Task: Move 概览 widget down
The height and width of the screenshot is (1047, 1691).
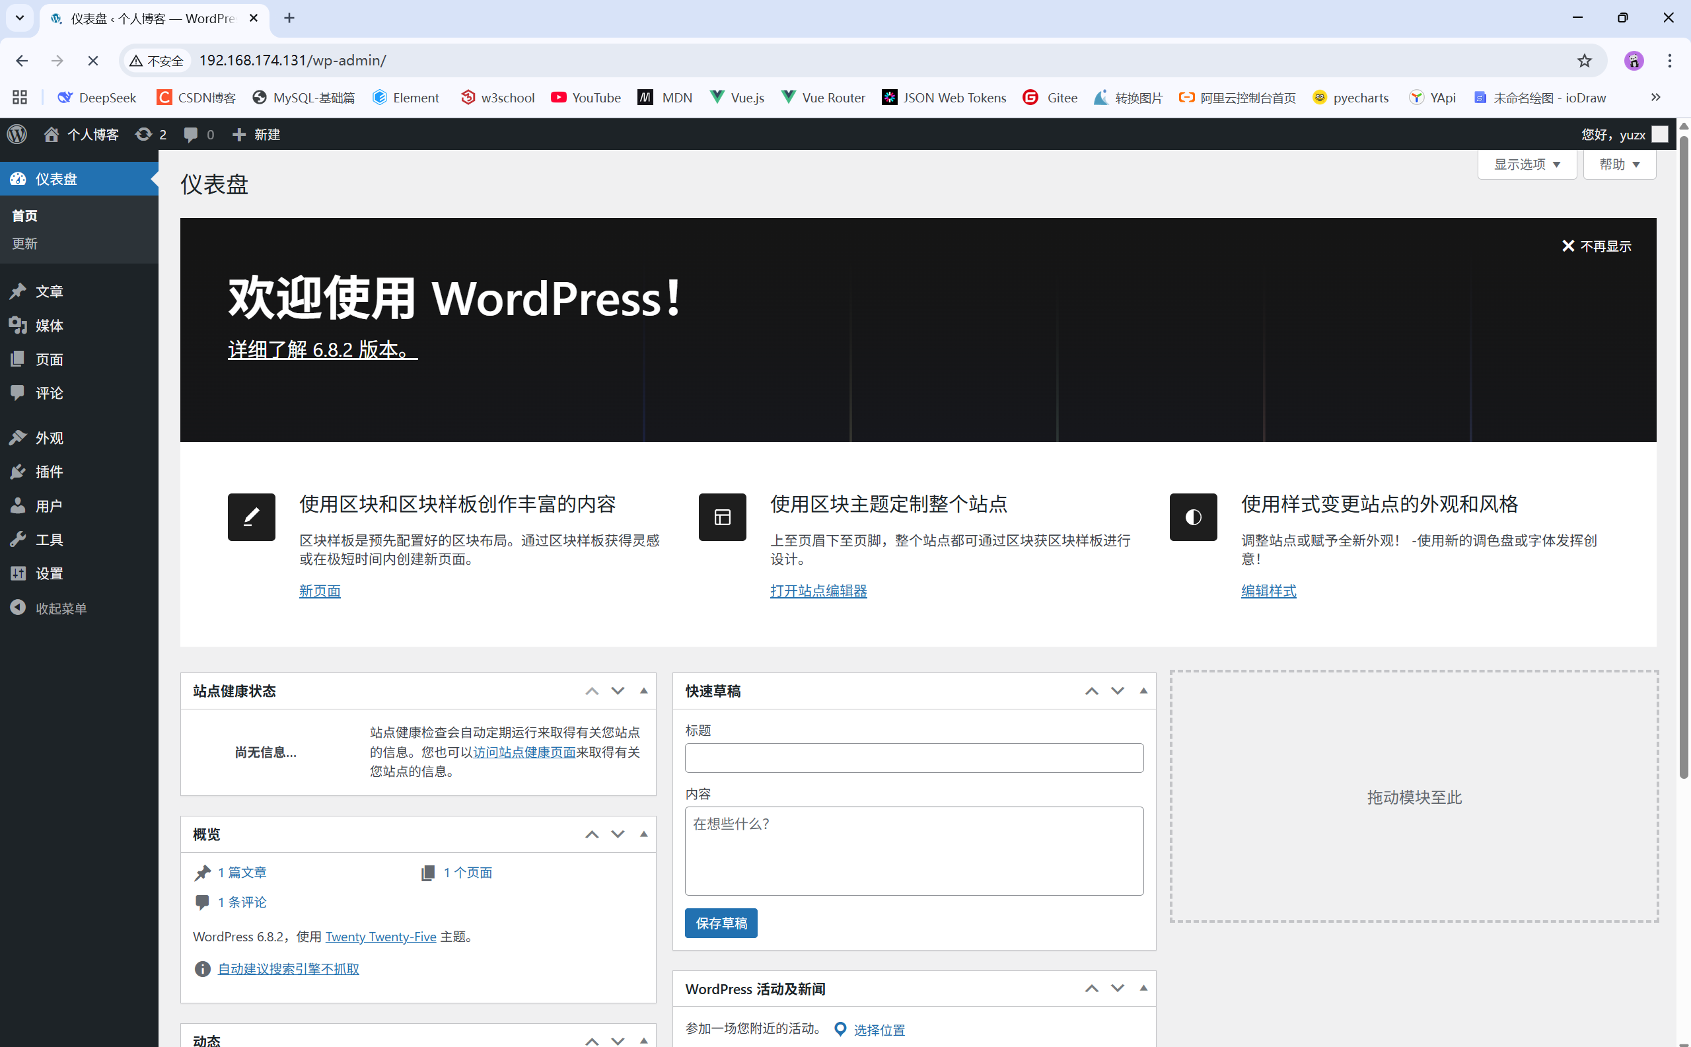Action: click(x=618, y=834)
